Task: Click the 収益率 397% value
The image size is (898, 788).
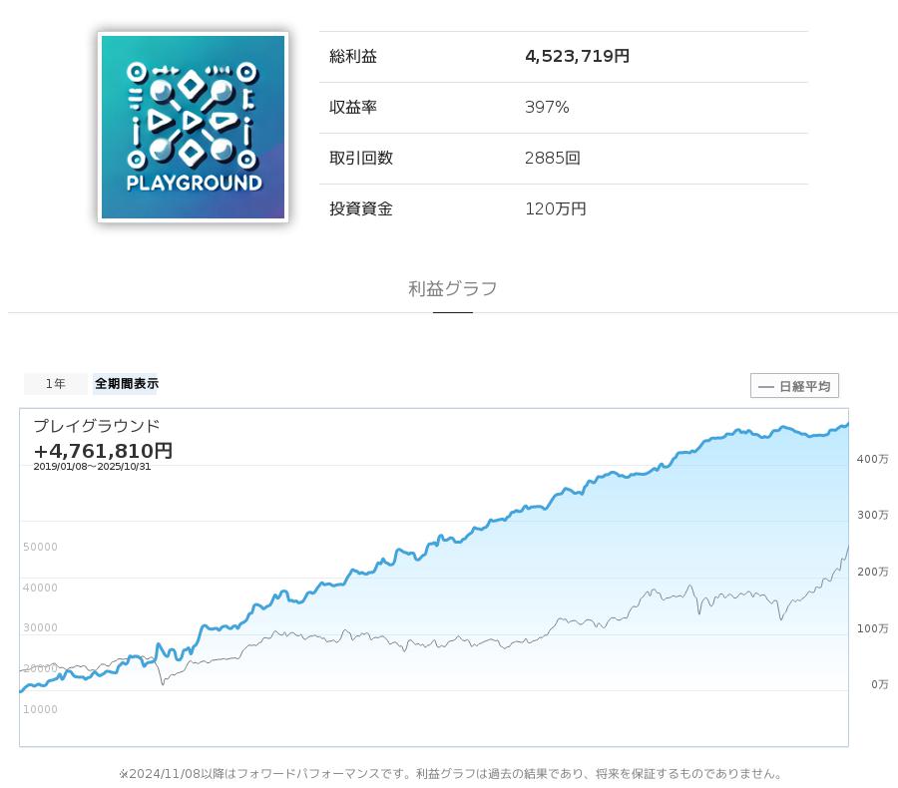Action: [x=547, y=108]
